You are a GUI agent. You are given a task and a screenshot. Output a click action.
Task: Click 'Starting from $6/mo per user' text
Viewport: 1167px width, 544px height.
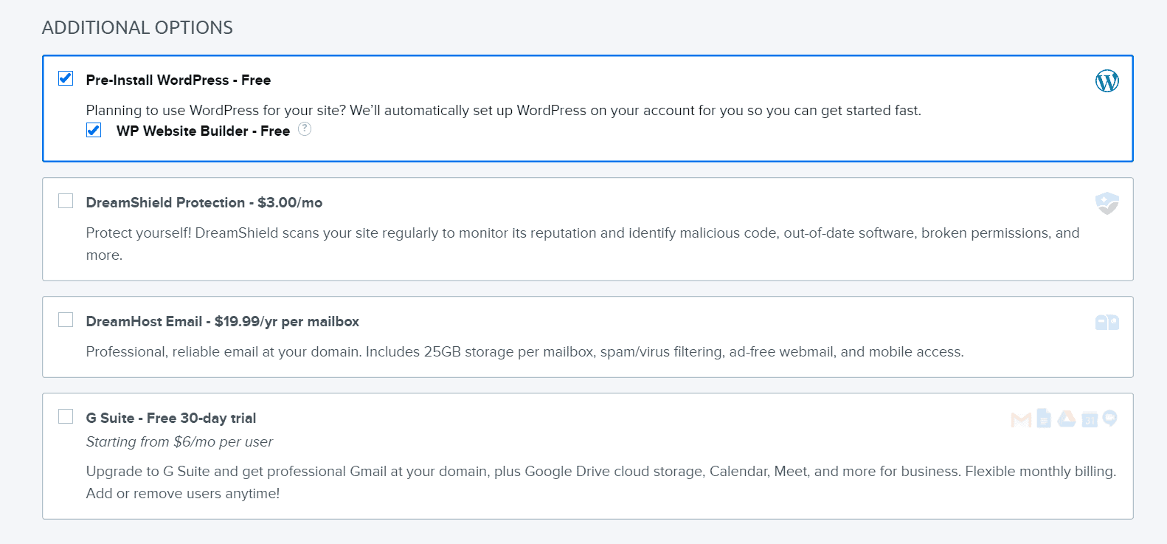click(179, 441)
